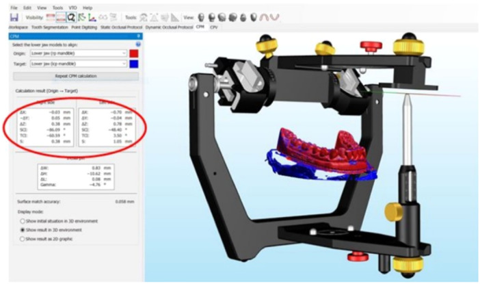
Task: Choose head view icon left of upper arch
Action: coord(254,18)
